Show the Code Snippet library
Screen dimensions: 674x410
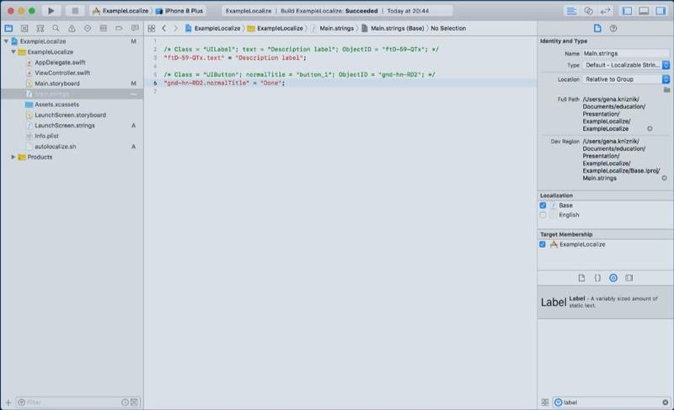(597, 278)
